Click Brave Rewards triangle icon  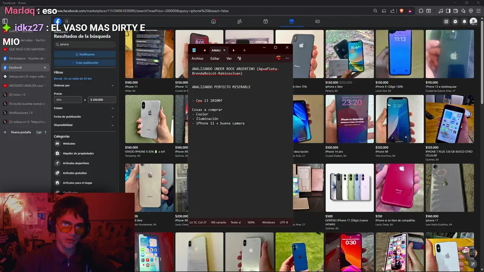[410, 11]
